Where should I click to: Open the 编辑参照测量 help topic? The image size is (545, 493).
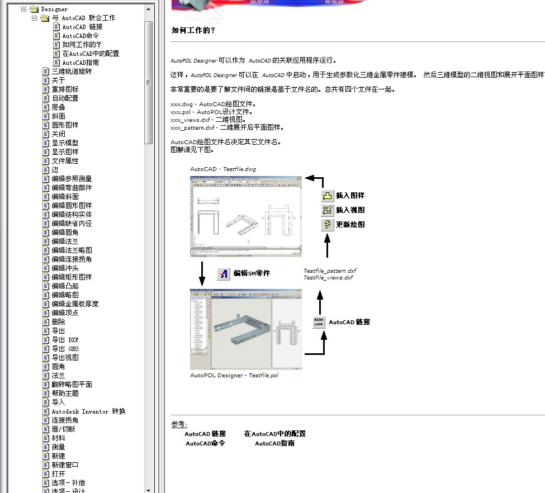[x=72, y=179]
